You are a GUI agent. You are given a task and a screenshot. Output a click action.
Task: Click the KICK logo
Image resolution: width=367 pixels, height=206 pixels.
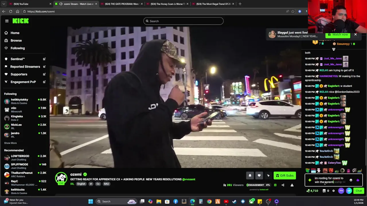(x=21, y=21)
